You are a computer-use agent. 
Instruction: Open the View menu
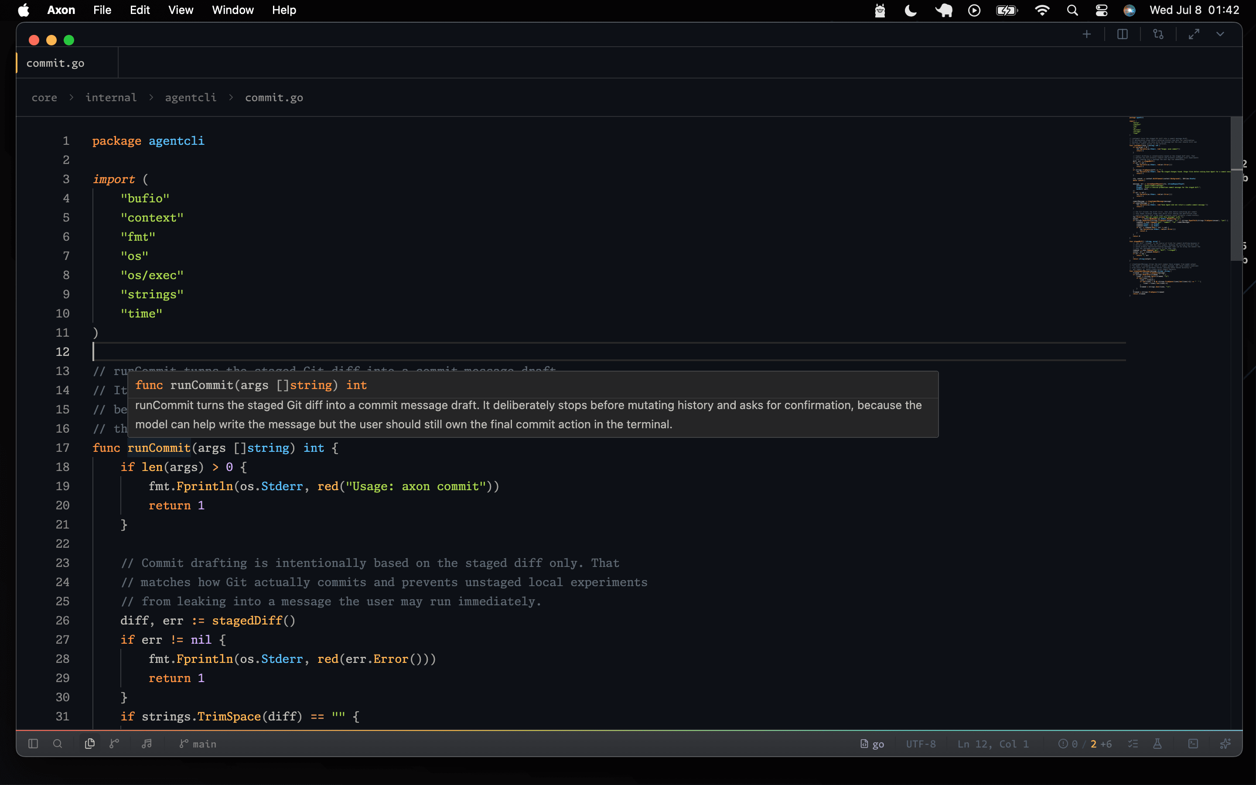pos(181,10)
